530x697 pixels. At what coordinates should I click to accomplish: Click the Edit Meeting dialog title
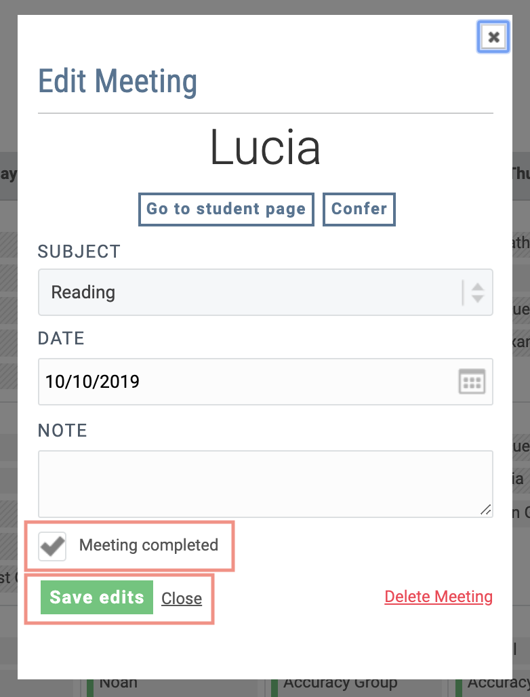click(x=117, y=81)
